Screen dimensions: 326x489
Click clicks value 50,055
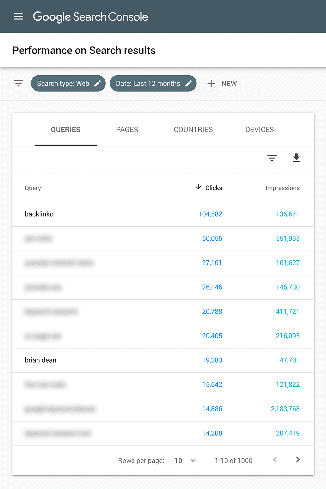[212, 239]
